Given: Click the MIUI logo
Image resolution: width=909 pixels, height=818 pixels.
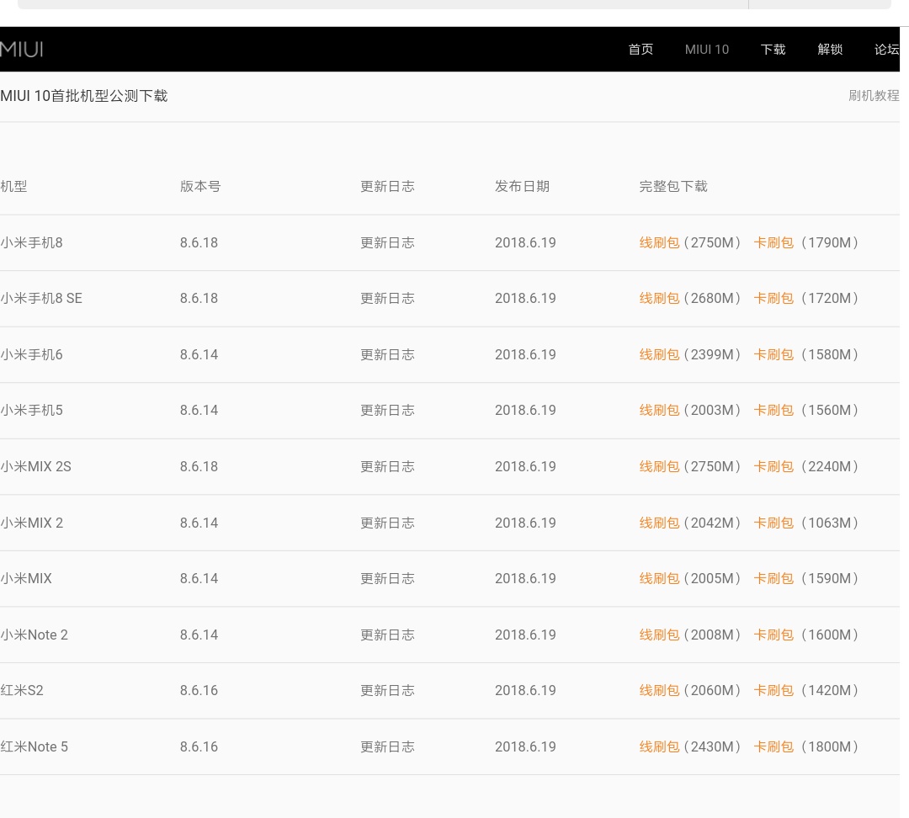Looking at the screenshot, I should tap(21, 50).
